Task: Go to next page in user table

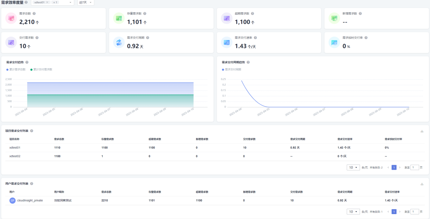Action: point(400,212)
